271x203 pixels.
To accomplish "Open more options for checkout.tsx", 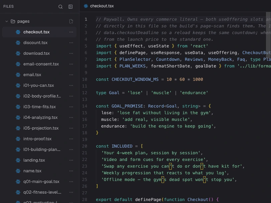I will (x=71, y=32).
